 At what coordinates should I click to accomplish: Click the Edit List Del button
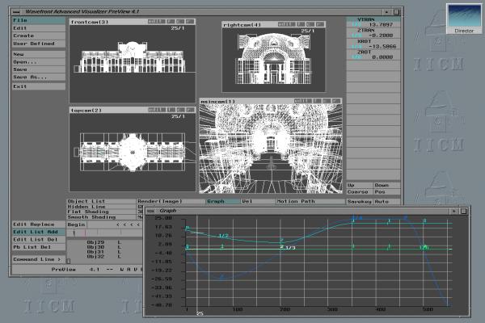pyautogui.click(x=39, y=240)
